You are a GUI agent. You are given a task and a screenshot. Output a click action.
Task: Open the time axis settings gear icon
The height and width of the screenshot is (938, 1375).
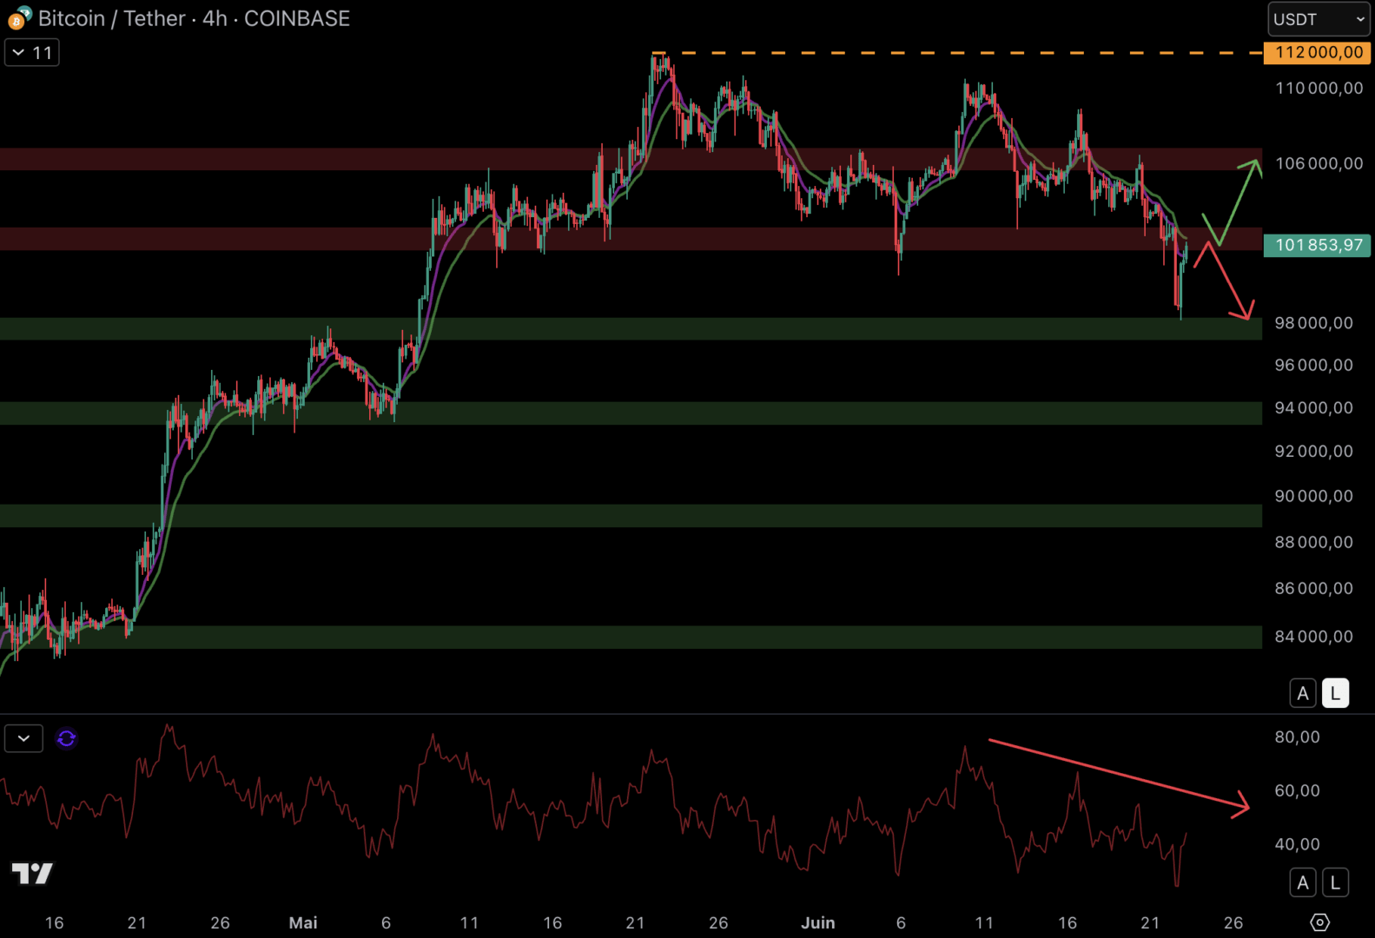tap(1319, 922)
